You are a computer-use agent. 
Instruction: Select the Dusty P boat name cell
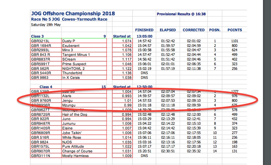click(x=84, y=41)
